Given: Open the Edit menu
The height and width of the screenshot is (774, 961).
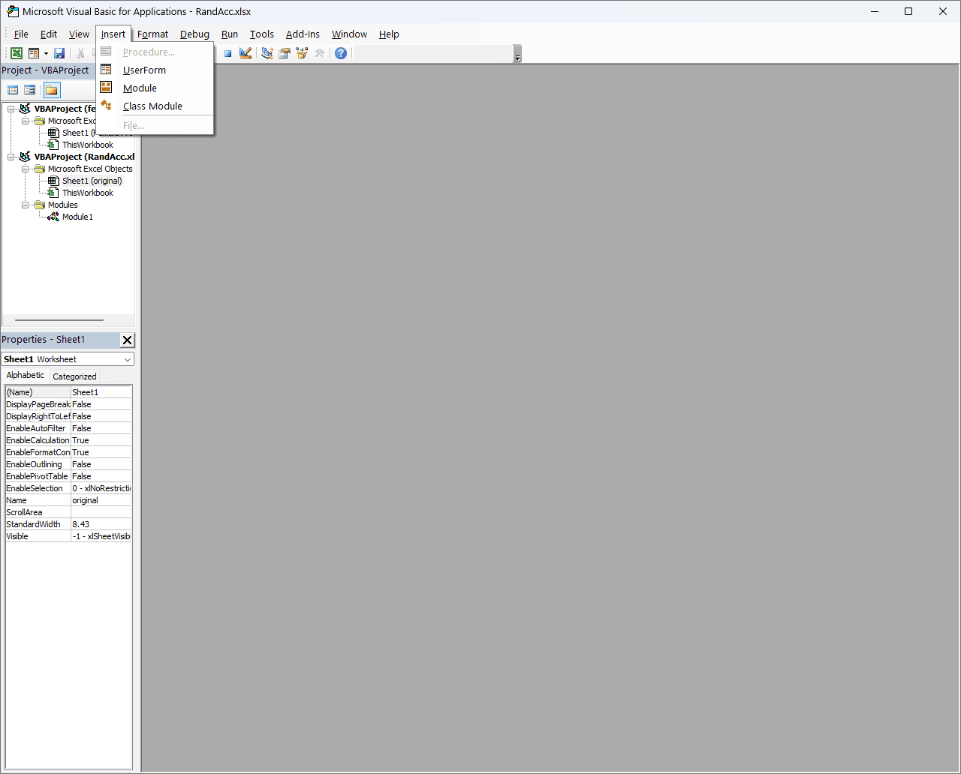Looking at the screenshot, I should coord(49,34).
